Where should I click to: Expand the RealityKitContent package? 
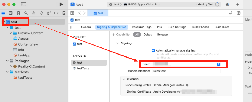pos(11,66)
